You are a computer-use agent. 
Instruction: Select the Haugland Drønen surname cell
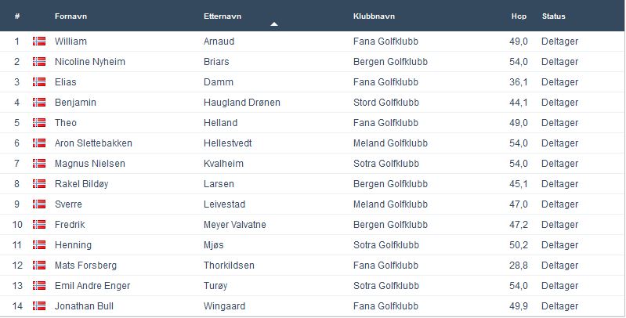(x=241, y=103)
